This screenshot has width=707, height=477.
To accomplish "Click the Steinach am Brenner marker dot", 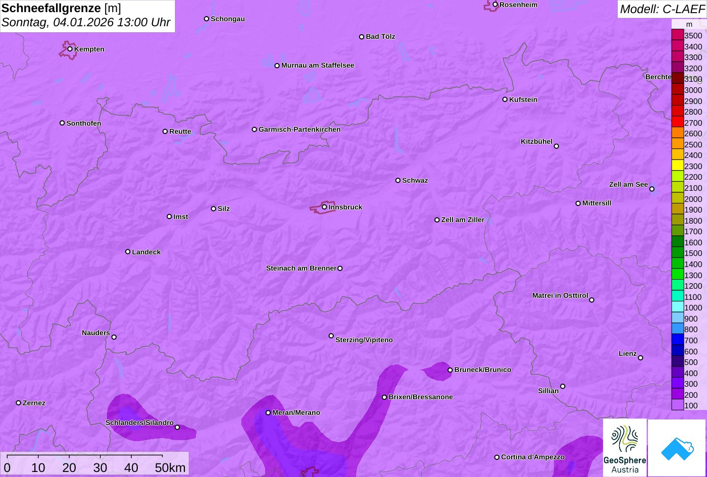I will coord(340,269).
